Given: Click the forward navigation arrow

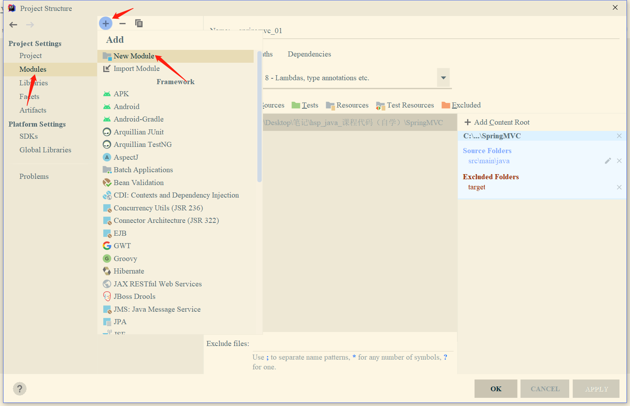Looking at the screenshot, I should tap(30, 25).
